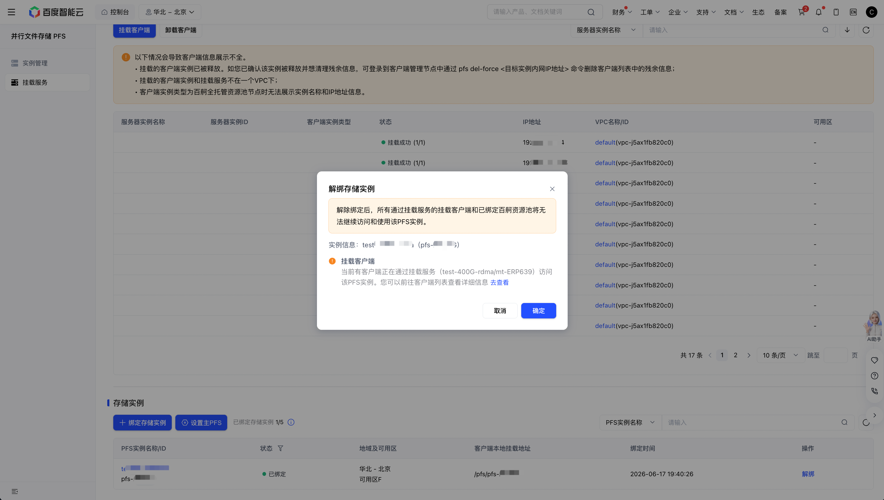
Task: Collapse the sidebar with bottom-left icon
Action: [x=15, y=491]
